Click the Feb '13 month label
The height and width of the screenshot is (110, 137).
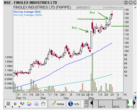click(x=21, y=98)
